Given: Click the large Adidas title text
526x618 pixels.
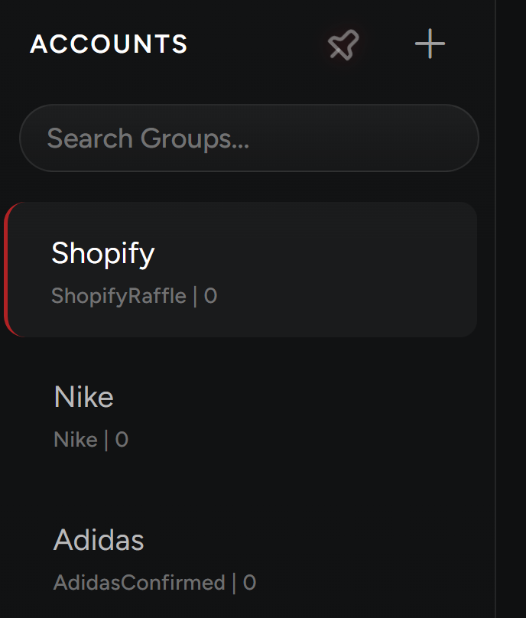Looking at the screenshot, I should [x=99, y=540].
